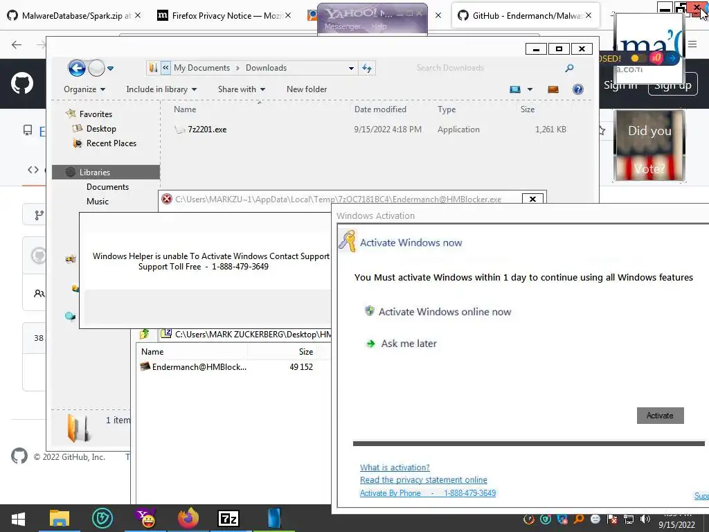Open File Explorer from the taskbar
The height and width of the screenshot is (532, 709).
point(60,518)
